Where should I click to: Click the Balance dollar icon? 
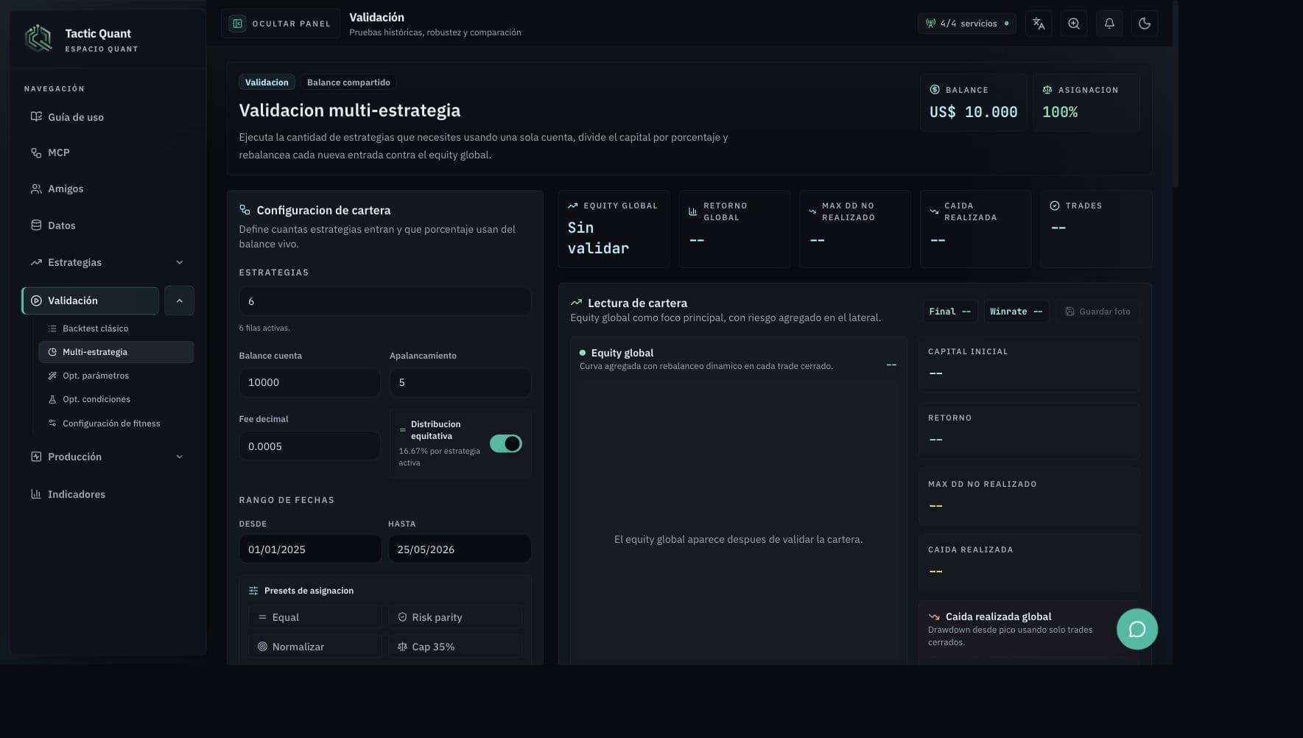pyautogui.click(x=935, y=90)
